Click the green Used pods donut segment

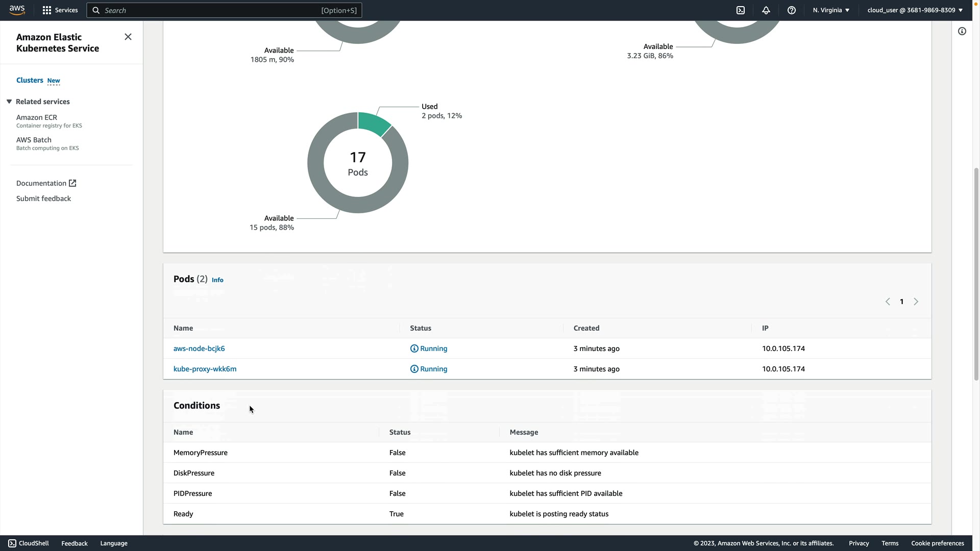(x=373, y=123)
